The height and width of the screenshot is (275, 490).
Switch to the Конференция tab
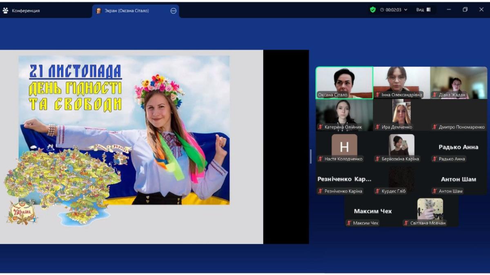point(25,11)
